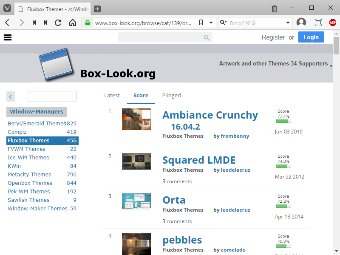The height and width of the screenshot is (255, 340).
Task: Go to the home page
Action: tap(73, 23)
